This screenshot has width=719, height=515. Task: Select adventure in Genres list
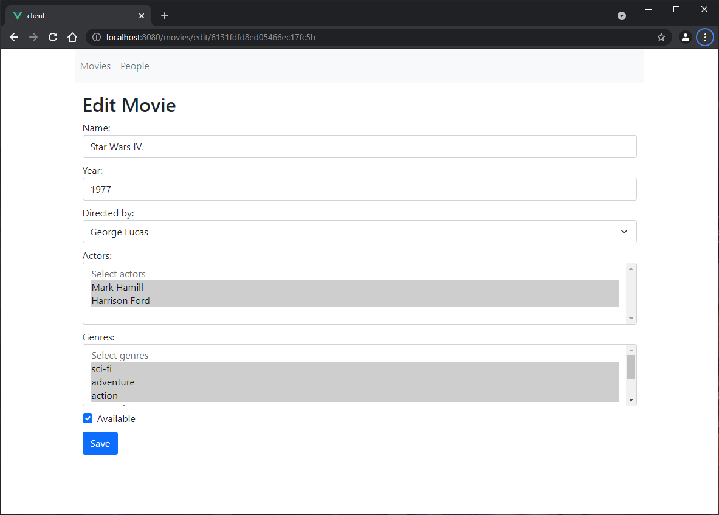113,382
